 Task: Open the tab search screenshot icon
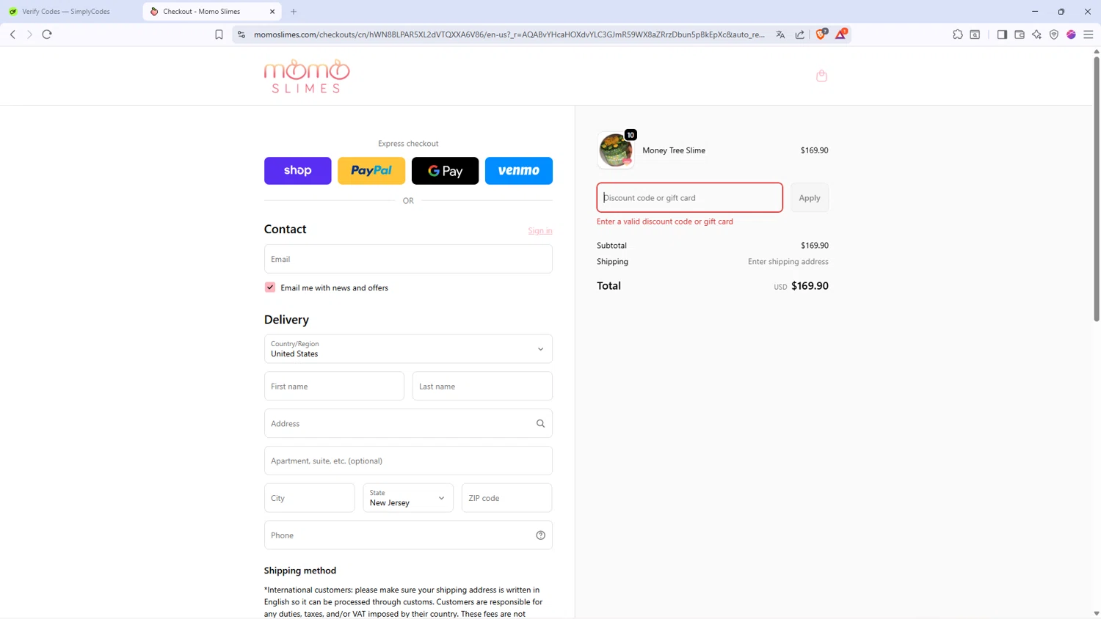[x=975, y=34]
